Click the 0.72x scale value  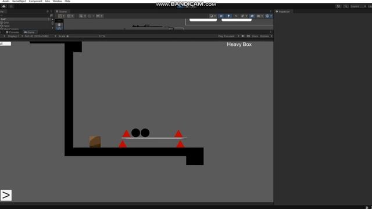[102, 36]
